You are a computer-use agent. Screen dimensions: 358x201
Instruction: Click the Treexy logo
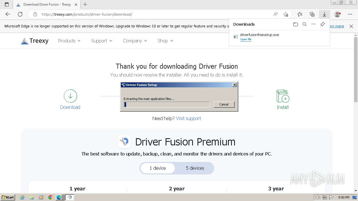point(35,41)
